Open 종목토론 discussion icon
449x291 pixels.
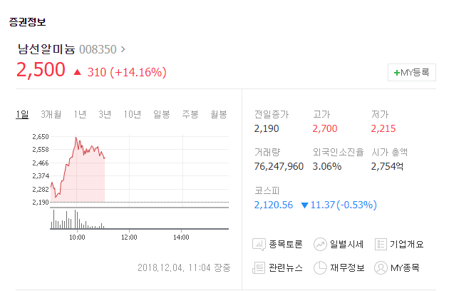click(259, 245)
